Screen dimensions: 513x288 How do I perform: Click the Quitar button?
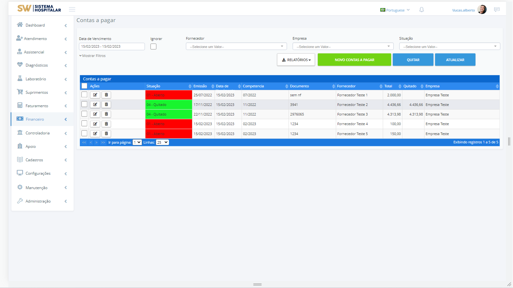[413, 60]
